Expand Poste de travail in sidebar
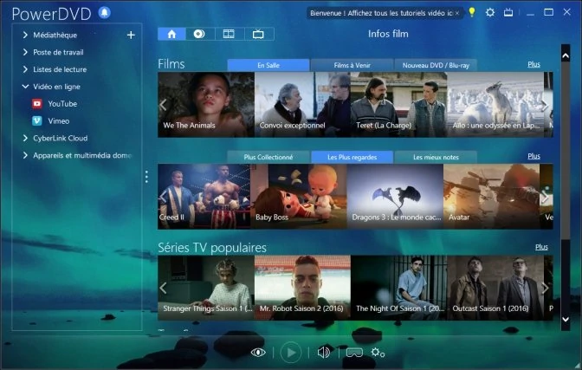Image resolution: width=582 pixels, height=370 pixels. (25, 52)
